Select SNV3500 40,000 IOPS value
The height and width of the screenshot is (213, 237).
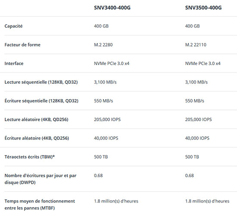(197, 138)
